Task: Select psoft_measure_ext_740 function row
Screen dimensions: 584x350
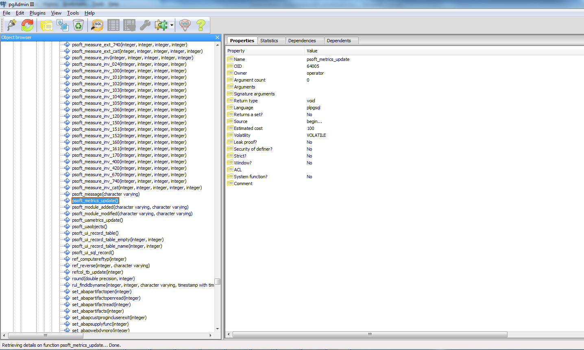Action: click(x=129, y=45)
